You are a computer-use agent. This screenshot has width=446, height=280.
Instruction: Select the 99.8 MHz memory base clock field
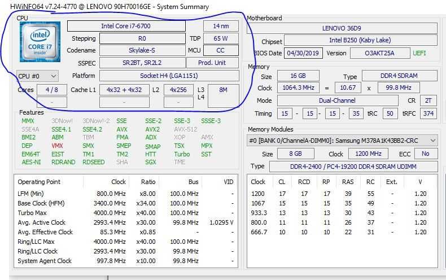pos(399,88)
